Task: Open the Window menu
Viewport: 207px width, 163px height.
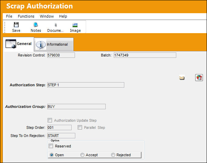Action: [x=47, y=16]
